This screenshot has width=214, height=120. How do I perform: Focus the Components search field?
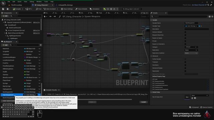pyautogui.click(x=26, y=16)
